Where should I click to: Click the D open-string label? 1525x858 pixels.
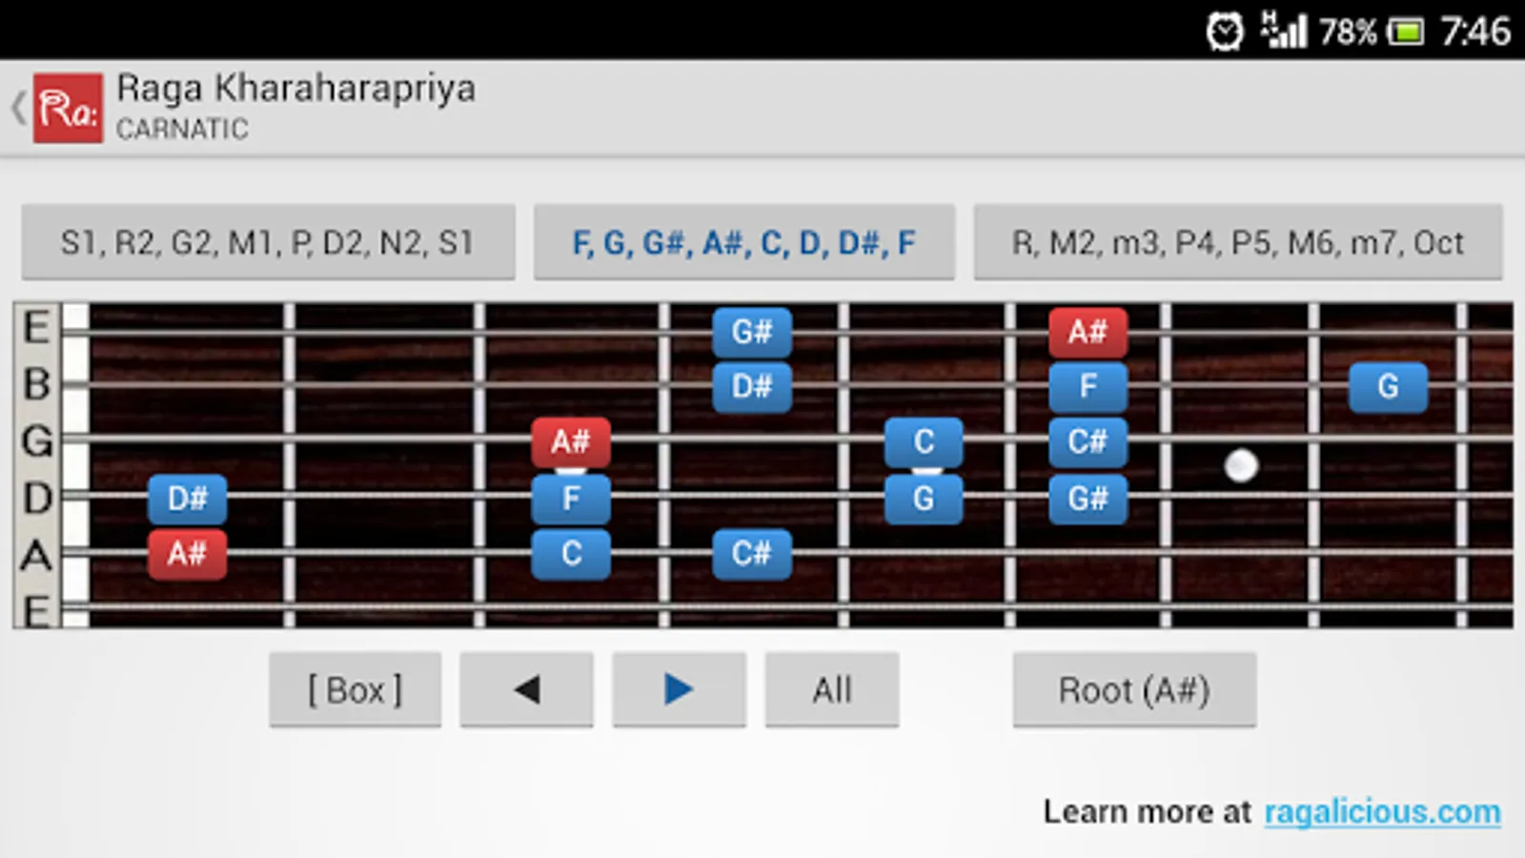[x=37, y=499]
